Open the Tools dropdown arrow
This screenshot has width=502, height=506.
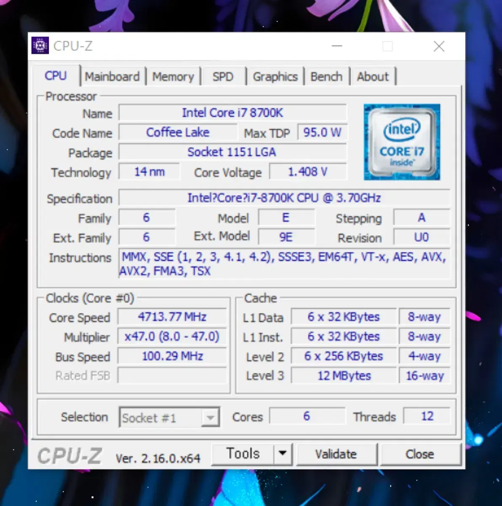283,454
